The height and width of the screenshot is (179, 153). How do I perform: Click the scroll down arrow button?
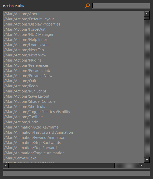(147, 160)
